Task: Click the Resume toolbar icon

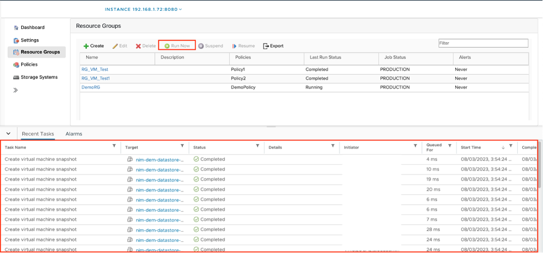Action: coord(234,46)
